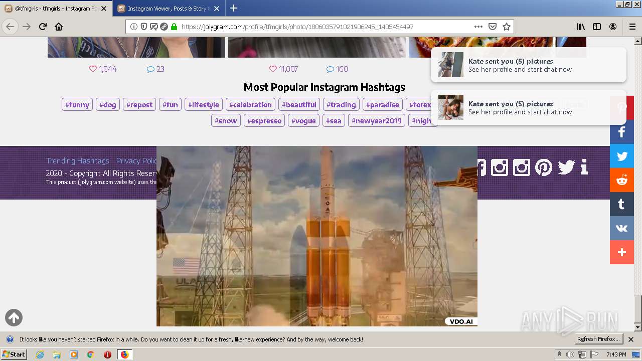Open the Firefox home page

[59, 27]
